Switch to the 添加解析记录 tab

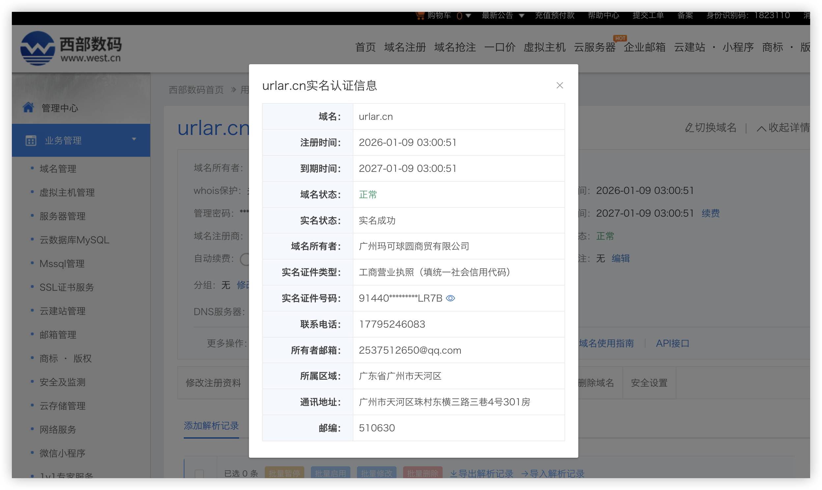pos(211,425)
